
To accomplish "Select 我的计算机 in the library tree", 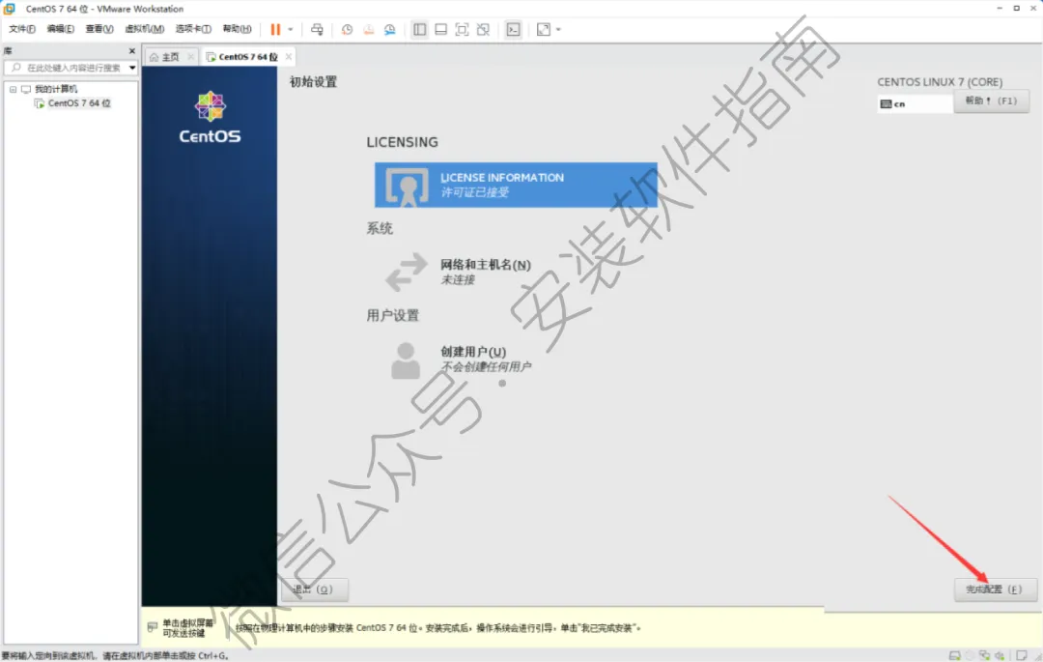I will 56,89.
